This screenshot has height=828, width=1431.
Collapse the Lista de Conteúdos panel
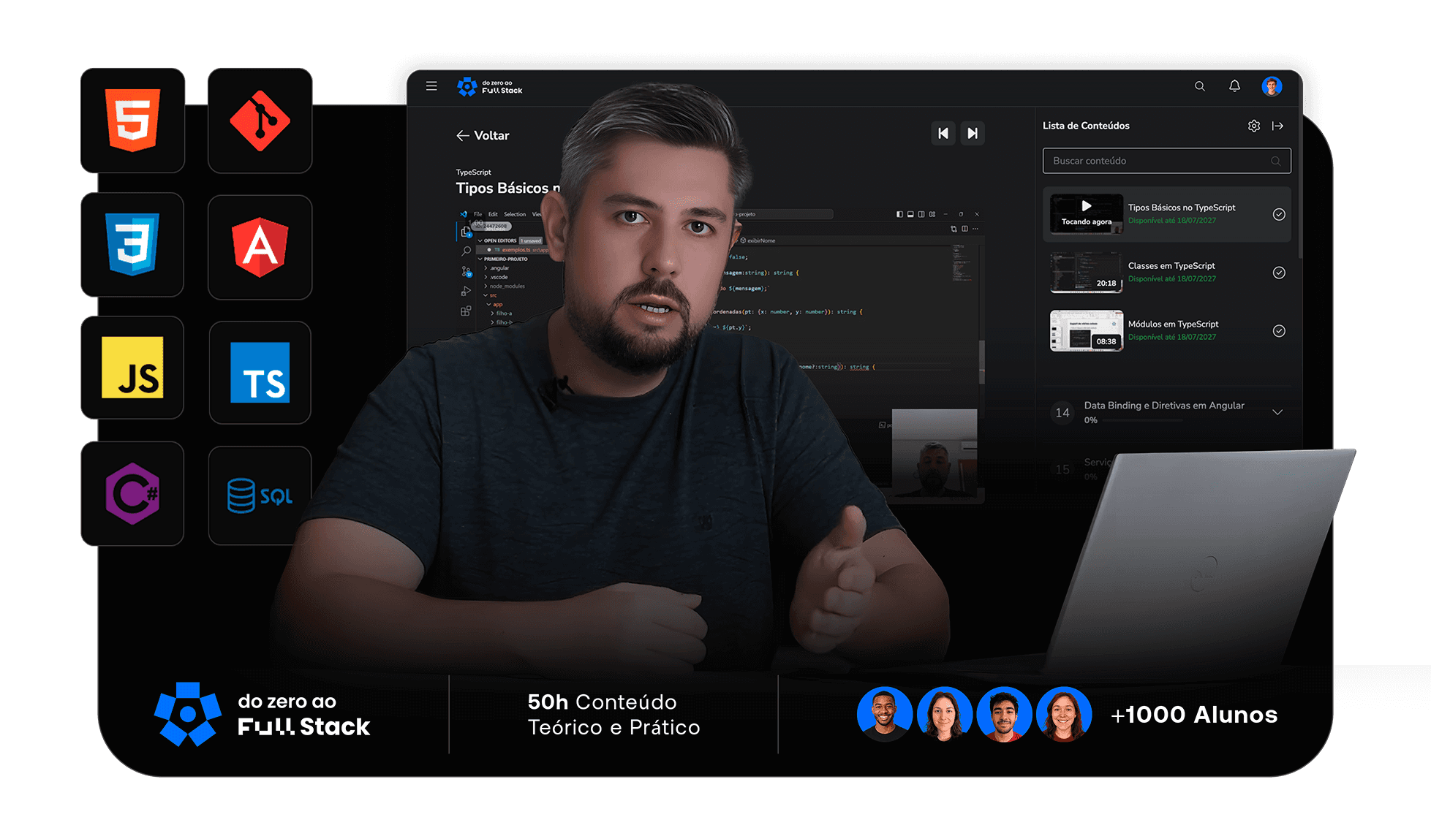click(1278, 126)
